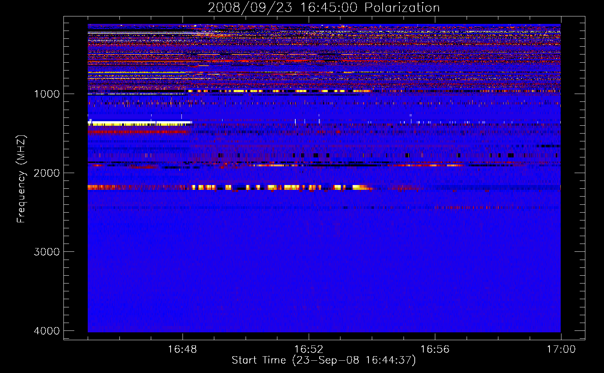604x373 pixels.
Task: Select the 4000 frequency tick label
Action: 47,331
